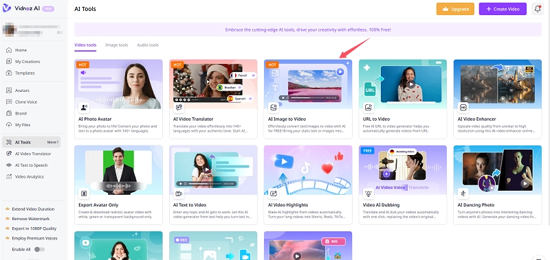Open the notification bell icon
Screen dimensions: 550x260
[538, 9]
